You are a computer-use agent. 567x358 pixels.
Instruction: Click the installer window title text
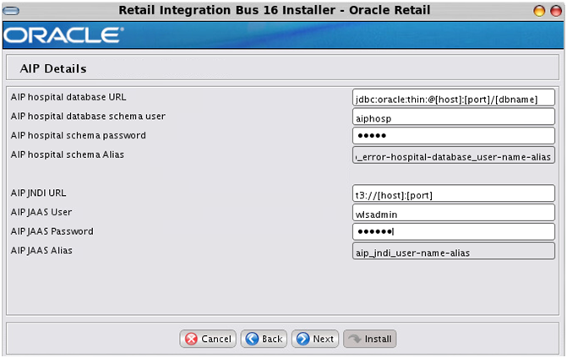click(x=275, y=10)
